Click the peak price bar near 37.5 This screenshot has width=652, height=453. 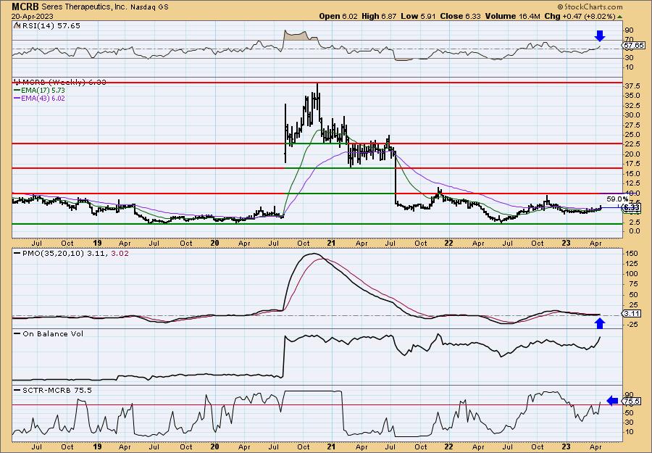point(318,98)
